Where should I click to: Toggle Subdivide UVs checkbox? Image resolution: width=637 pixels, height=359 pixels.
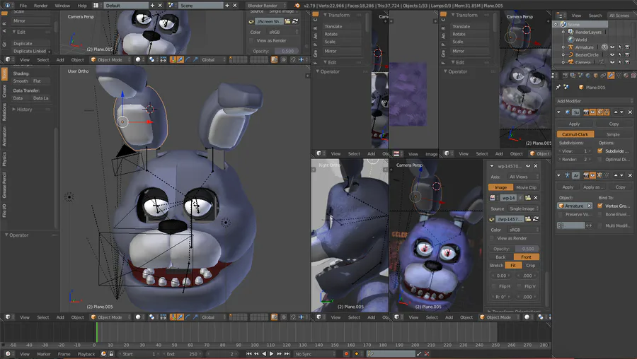point(600,151)
